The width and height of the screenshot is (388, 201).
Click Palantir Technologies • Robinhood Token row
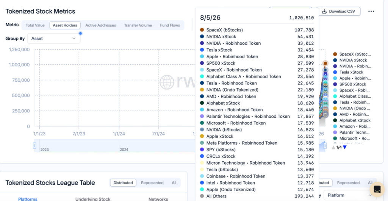point(257,117)
